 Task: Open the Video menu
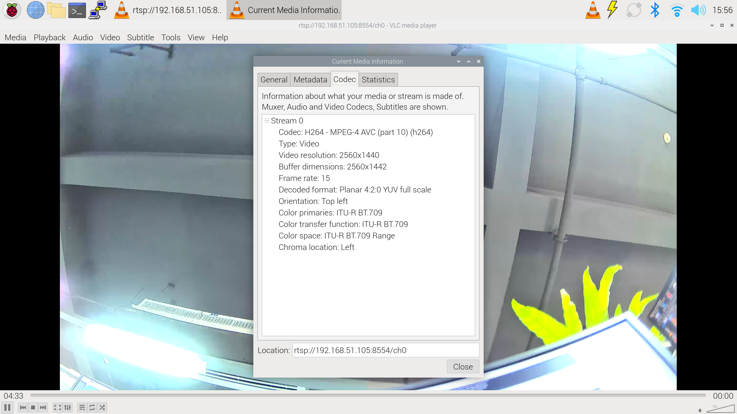coord(110,38)
